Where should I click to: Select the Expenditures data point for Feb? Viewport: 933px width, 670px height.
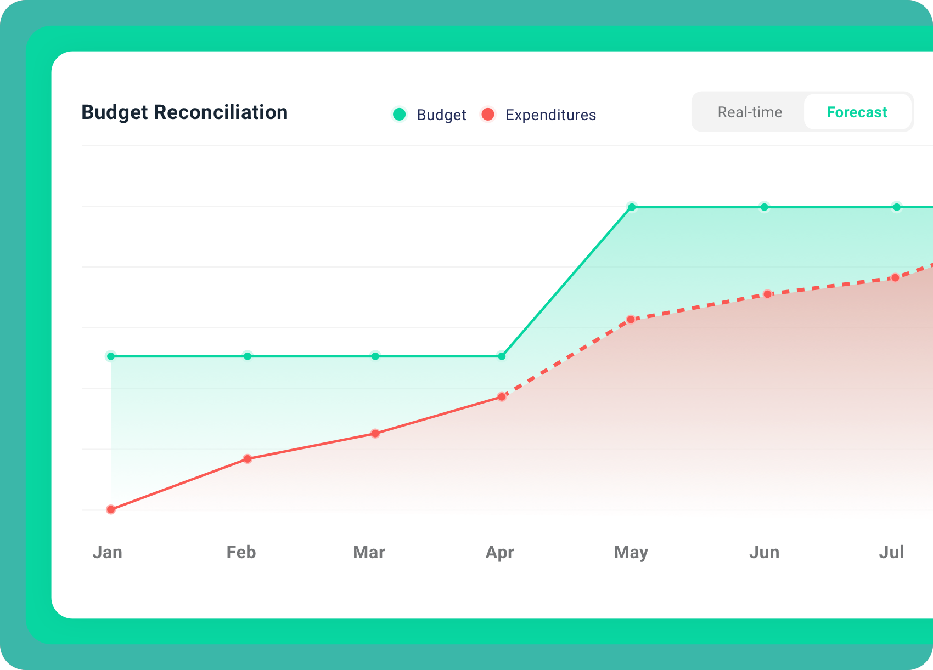tap(248, 459)
